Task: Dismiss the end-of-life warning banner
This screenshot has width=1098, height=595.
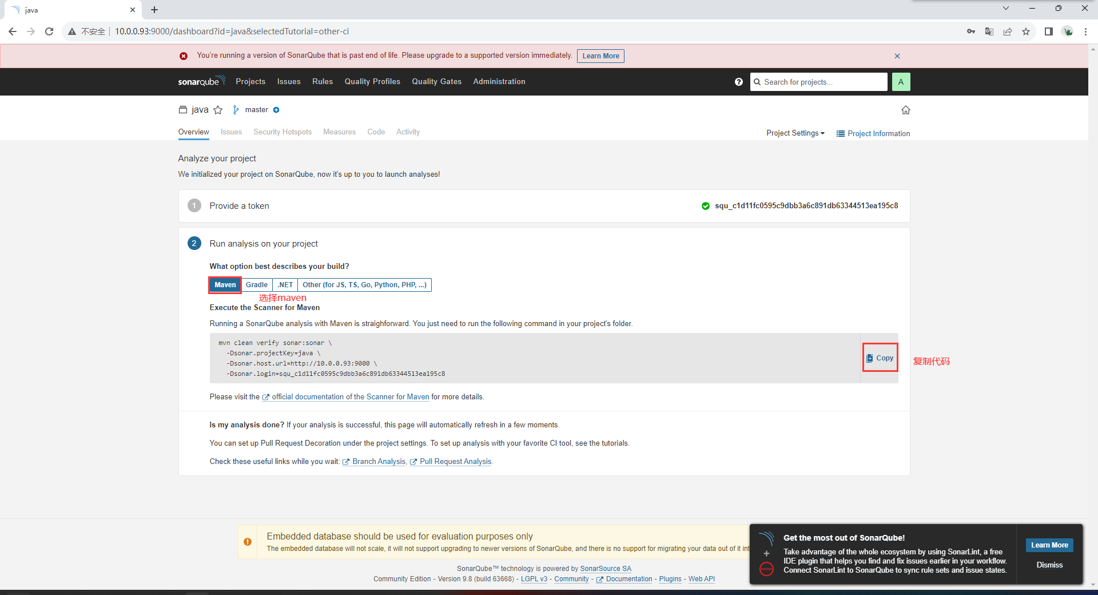Action: 897,56
